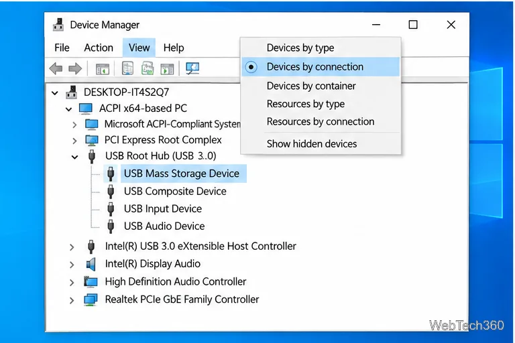Maximize the Device Manager window
The image size is (515, 343).
pos(413,25)
